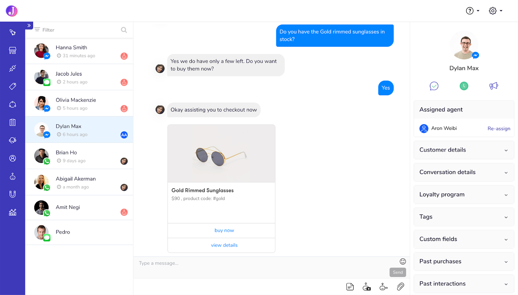Screen dimensions: 518x295
Task: Open the help question mark menu
Action: tap(472, 11)
